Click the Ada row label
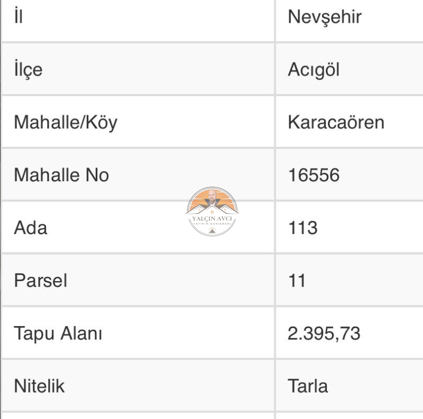This screenshot has height=419, width=423. click(x=31, y=228)
